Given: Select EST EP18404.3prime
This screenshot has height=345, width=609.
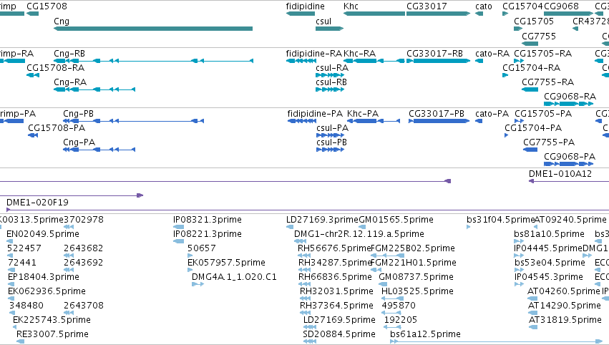Looking at the screenshot, I should point(11,284).
